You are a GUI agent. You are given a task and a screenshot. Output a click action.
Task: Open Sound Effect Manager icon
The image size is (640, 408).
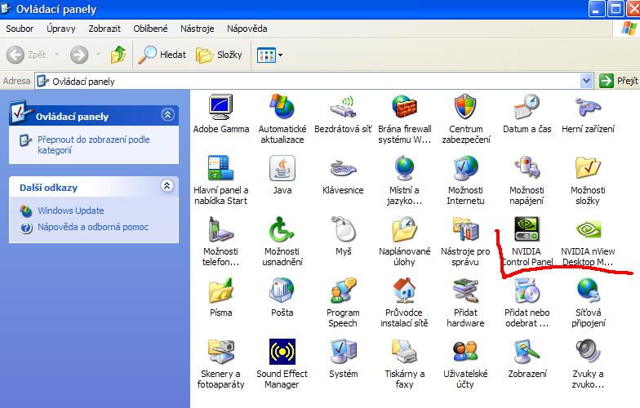pos(282,352)
